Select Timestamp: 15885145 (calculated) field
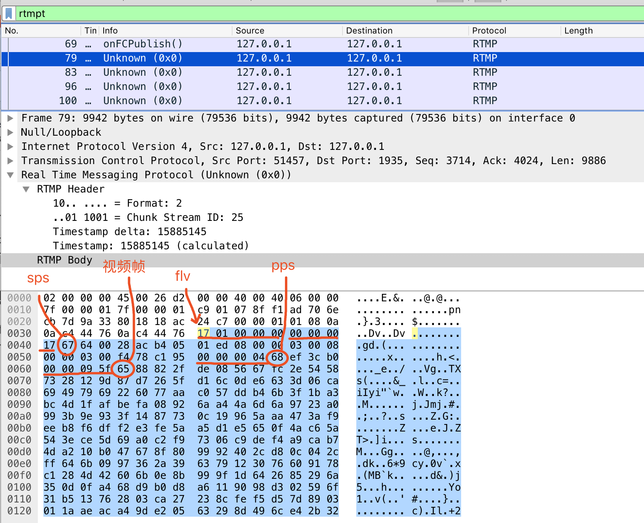Screen dimensions: 644x523 coord(151,246)
